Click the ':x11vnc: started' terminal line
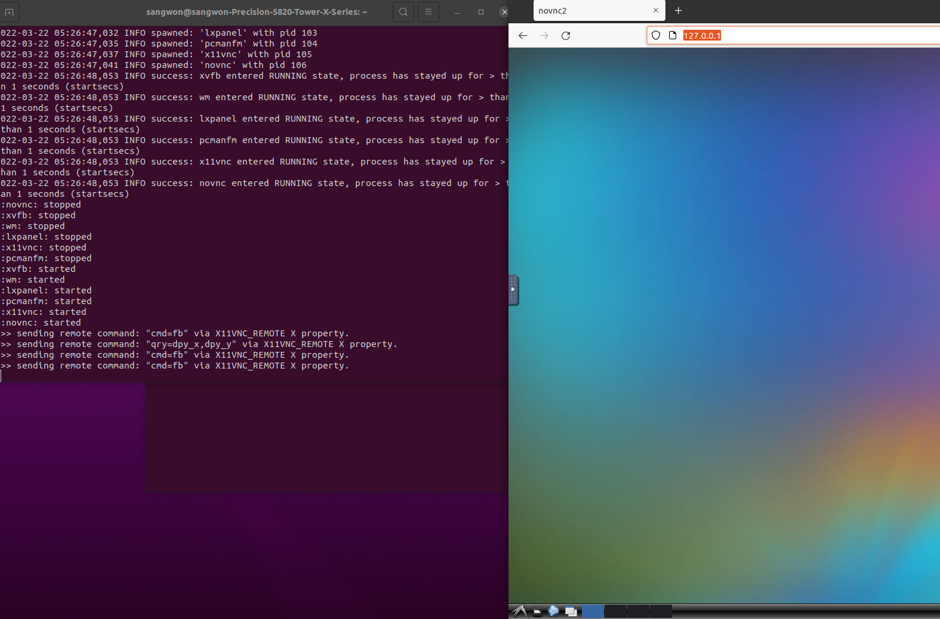 pyautogui.click(x=44, y=312)
